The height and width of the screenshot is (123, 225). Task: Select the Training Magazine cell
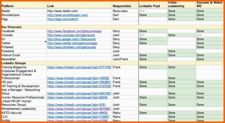pos(24,67)
